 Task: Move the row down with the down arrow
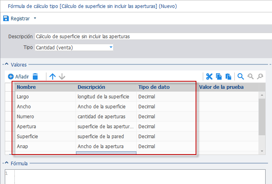(62, 76)
